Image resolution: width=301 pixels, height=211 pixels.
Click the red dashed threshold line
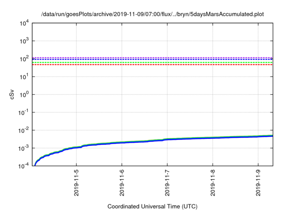152,65
